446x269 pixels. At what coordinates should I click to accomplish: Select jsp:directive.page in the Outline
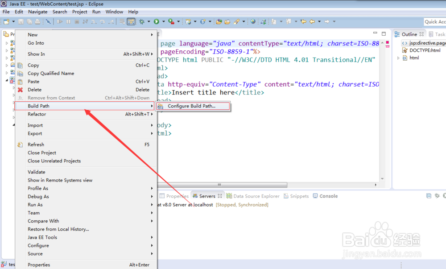(x=424, y=43)
